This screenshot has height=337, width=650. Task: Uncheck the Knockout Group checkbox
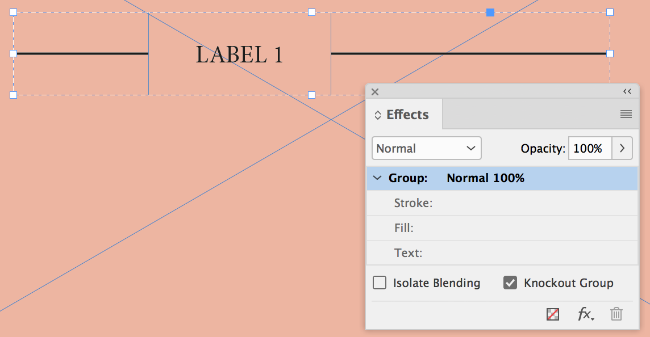tap(510, 283)
